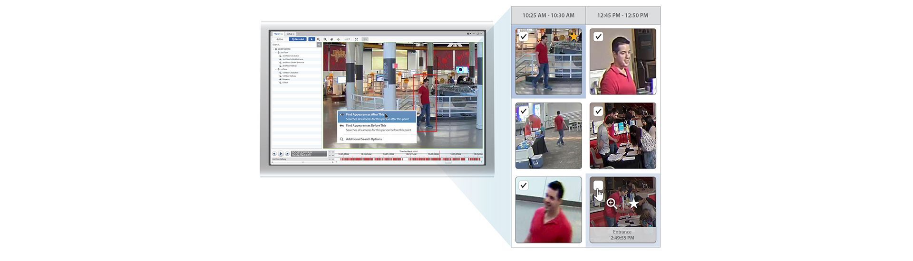Collapse the EXHIBIT CENTER tree node
913x261 pixels.
pyautogui.click(x=273, y=49)
